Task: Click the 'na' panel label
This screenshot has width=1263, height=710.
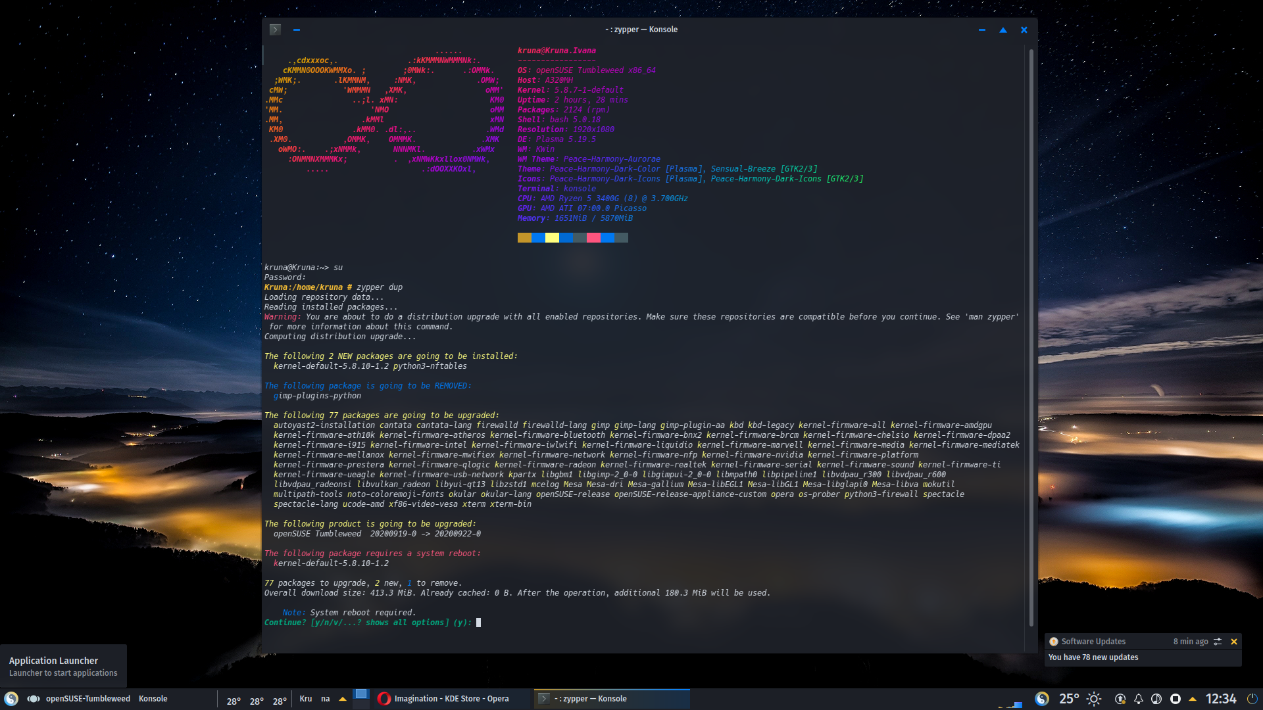Action: 326,699
